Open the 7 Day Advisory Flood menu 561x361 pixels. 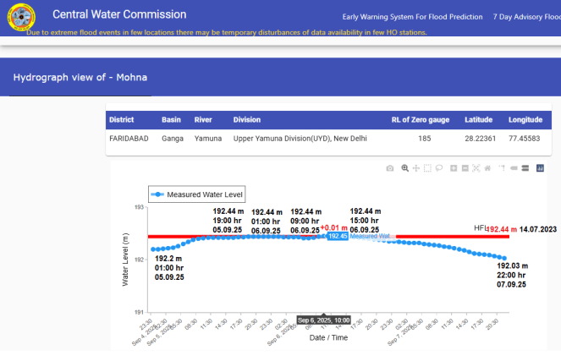[525, 17]
